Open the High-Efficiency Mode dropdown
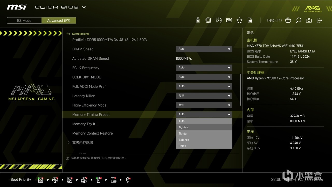Viewport: 332px width, 187px height. click(x=204, y=105)
